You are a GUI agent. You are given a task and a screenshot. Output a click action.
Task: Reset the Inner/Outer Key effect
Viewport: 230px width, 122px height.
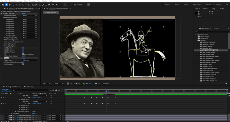[x=24, y=13]
